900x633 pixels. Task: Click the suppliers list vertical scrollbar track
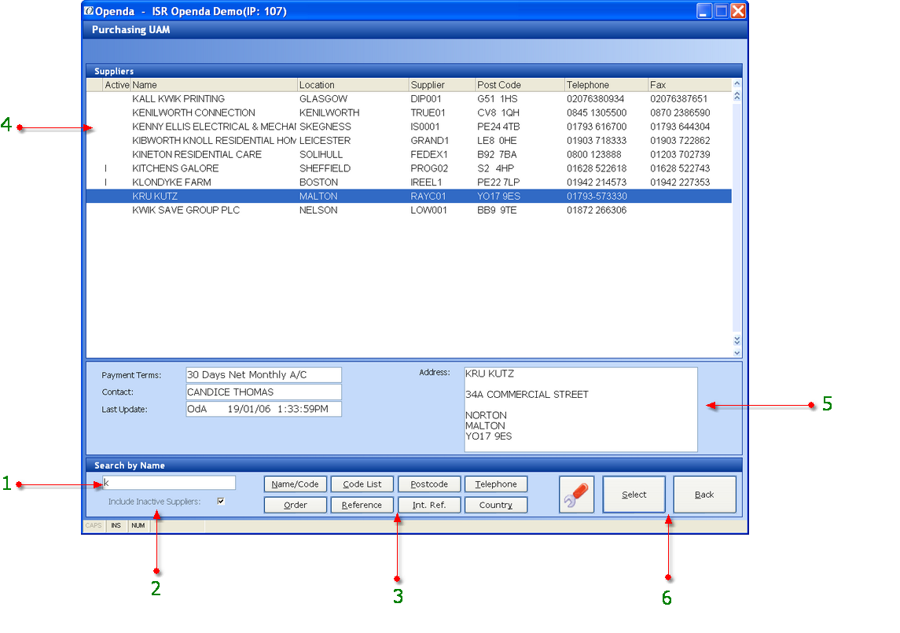pos(737,219)
